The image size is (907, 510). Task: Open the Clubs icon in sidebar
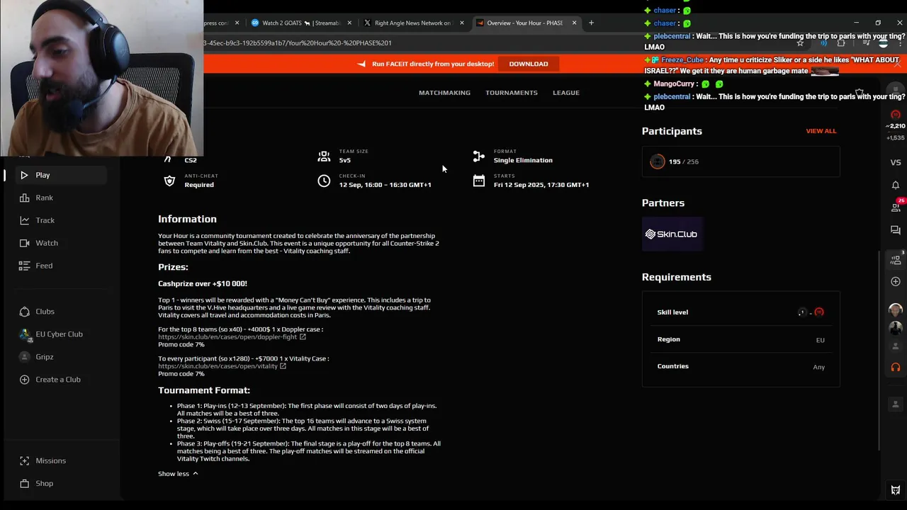24,312
